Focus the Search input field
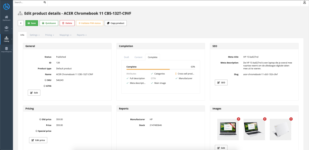 29,3
